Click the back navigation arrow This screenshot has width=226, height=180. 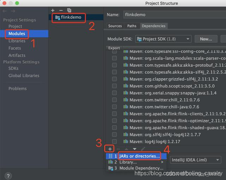click(x=5, y=11)
